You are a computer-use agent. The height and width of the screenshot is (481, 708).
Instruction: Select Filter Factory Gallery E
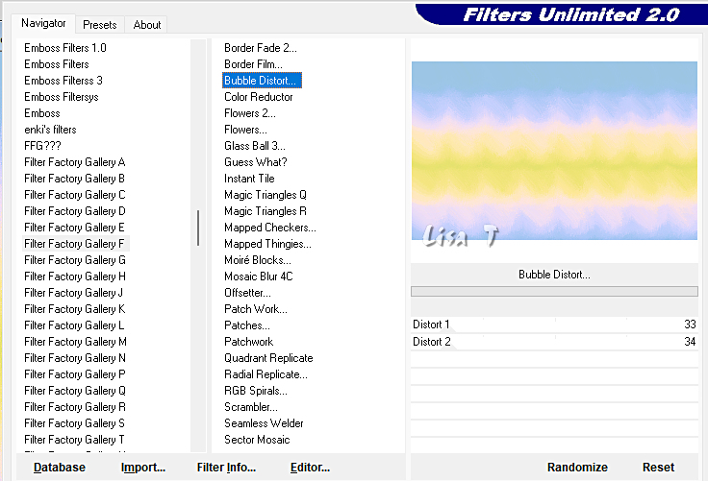(x=74, y=228)
